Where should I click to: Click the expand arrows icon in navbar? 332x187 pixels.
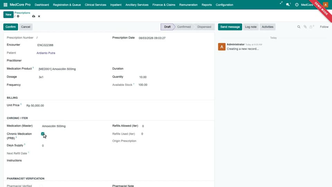point(281,3)
